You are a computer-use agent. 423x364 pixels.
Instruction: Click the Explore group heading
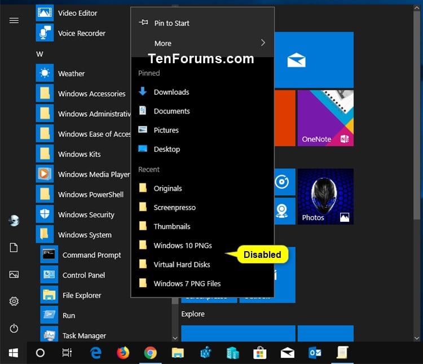[x=193, y=314]
